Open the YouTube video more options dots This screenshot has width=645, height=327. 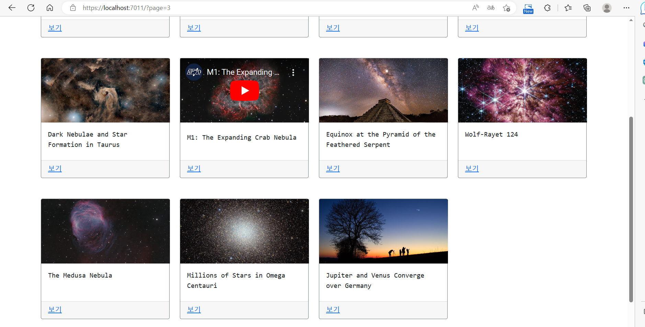293,72
